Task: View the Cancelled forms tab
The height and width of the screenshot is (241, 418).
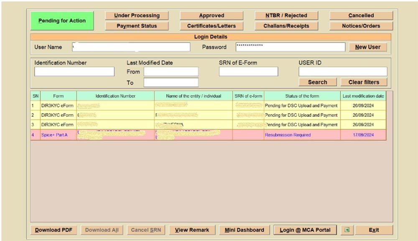Action: [x=361, y=16]
